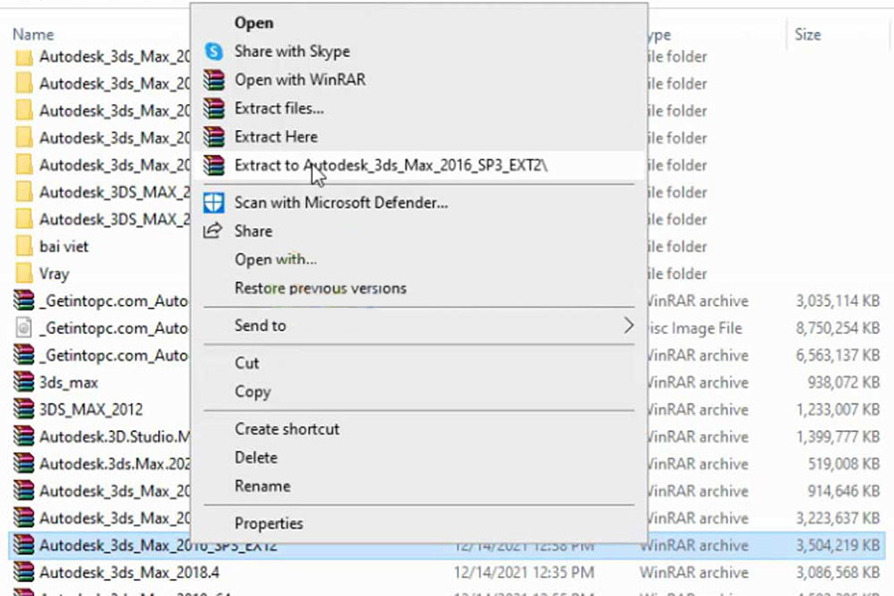Select the 3DS_MAX_2012 archive name
The image size is (894, 596).
coord(90,409)
